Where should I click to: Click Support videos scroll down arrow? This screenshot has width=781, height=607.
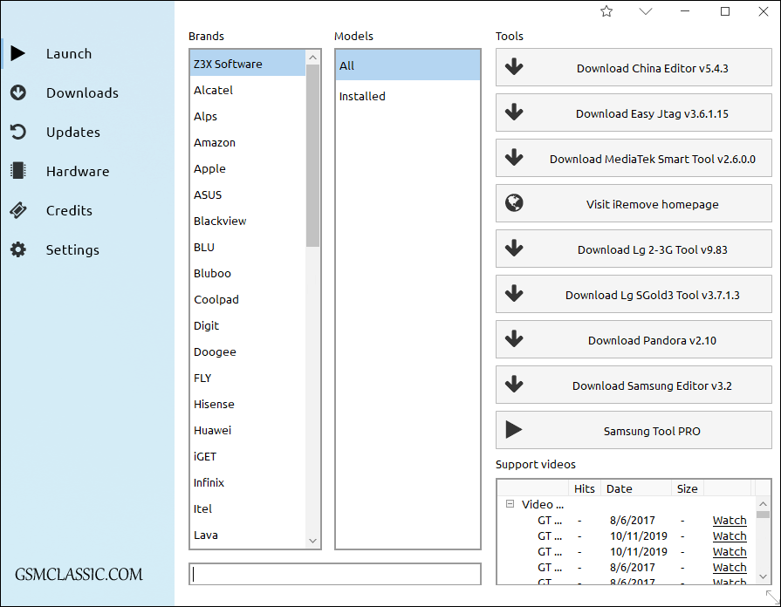pos(763,576)
